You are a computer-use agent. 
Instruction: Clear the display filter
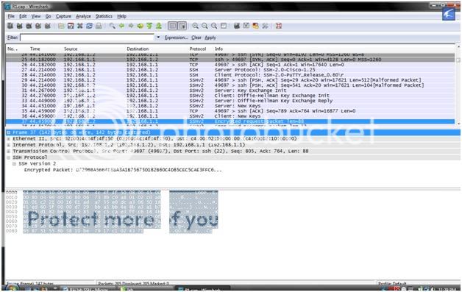click(196, 38)
